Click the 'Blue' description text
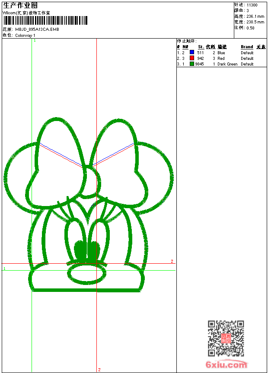The height and width of the screenshot is (373, 268). [x=221, y=53]
